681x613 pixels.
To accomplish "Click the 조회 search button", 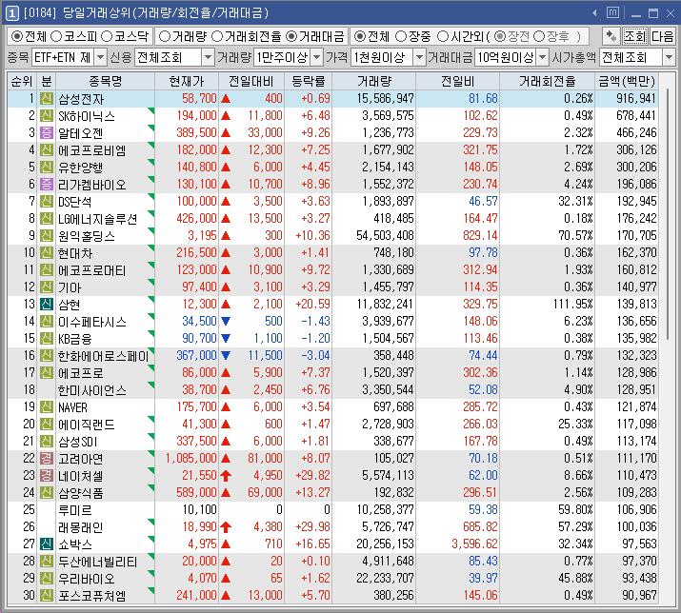I will click(x=634, y=36).
